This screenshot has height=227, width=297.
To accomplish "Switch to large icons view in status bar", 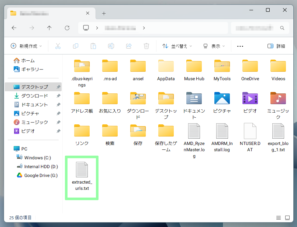I will pyautogui.click(x=287, y=218).
